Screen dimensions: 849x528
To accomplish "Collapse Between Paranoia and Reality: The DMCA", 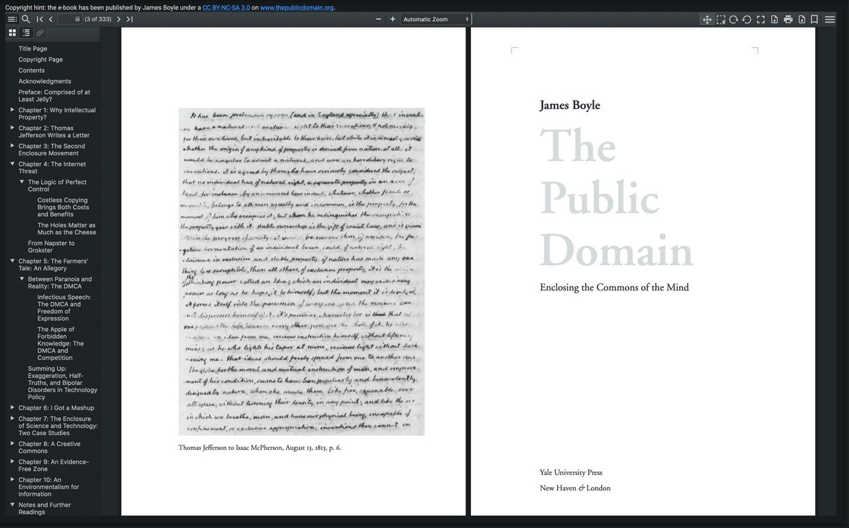I will point(22,279).
